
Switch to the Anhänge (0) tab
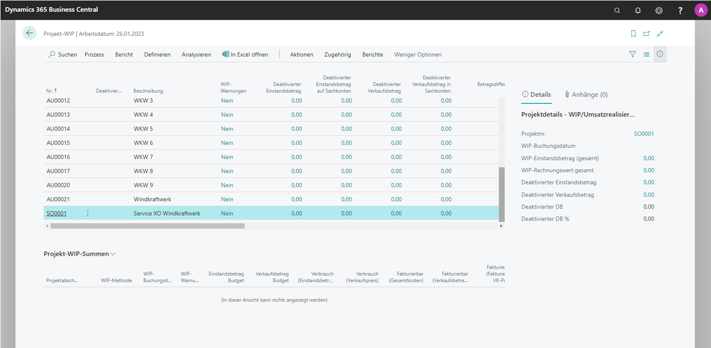click(586, 94)
